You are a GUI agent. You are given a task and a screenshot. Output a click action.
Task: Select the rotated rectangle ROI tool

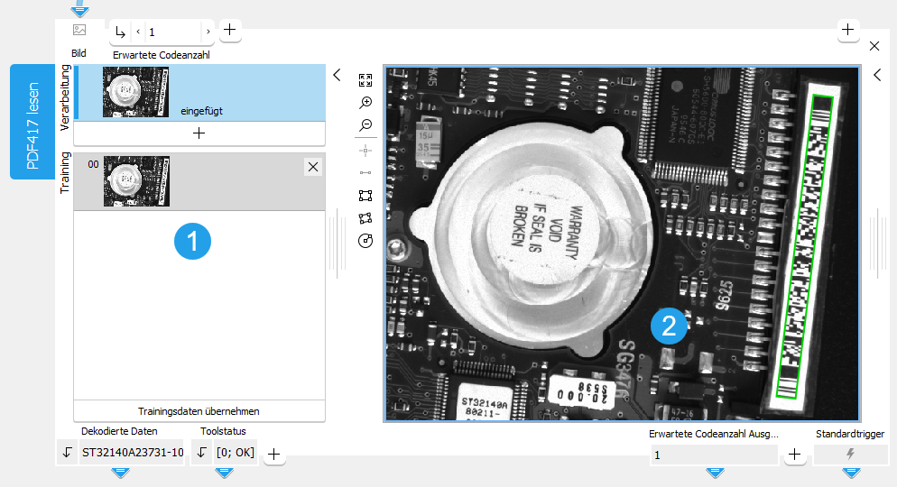click(365, 218)
